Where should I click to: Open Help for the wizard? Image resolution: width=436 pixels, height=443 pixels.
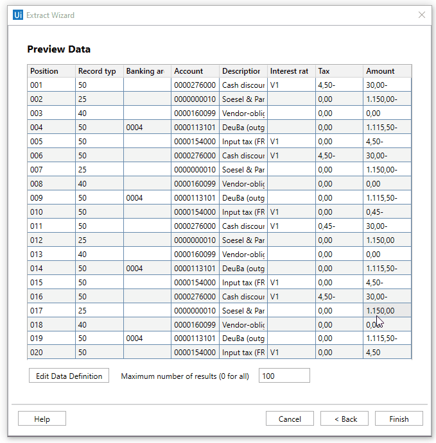point(42,419)
